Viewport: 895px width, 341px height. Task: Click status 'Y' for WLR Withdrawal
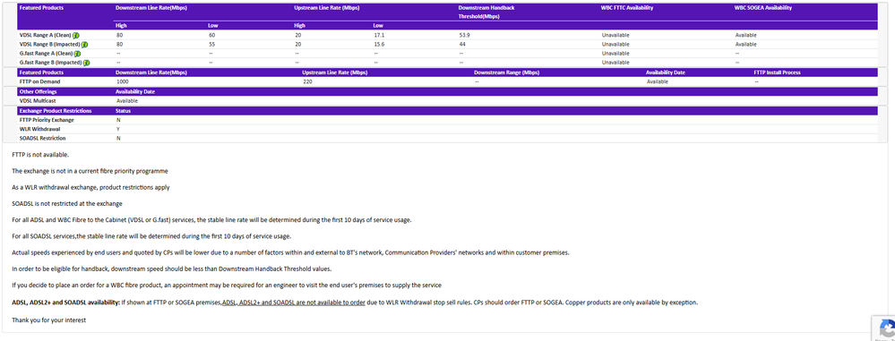(x=117, y=129)
